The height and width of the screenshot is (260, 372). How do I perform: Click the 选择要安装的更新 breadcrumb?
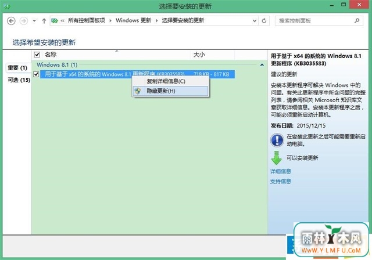183,20
